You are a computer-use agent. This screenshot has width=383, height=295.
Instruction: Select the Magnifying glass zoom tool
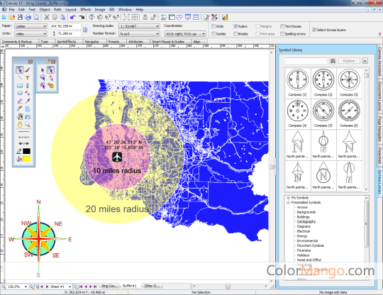click(x=28, y=125)
